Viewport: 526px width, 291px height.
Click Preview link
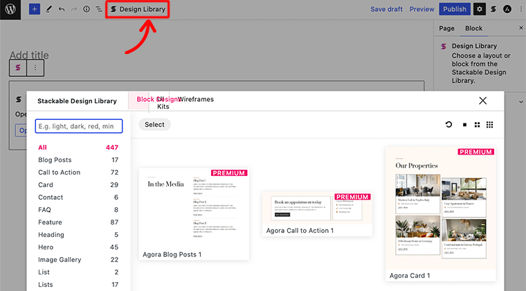(x=421, y=9)
